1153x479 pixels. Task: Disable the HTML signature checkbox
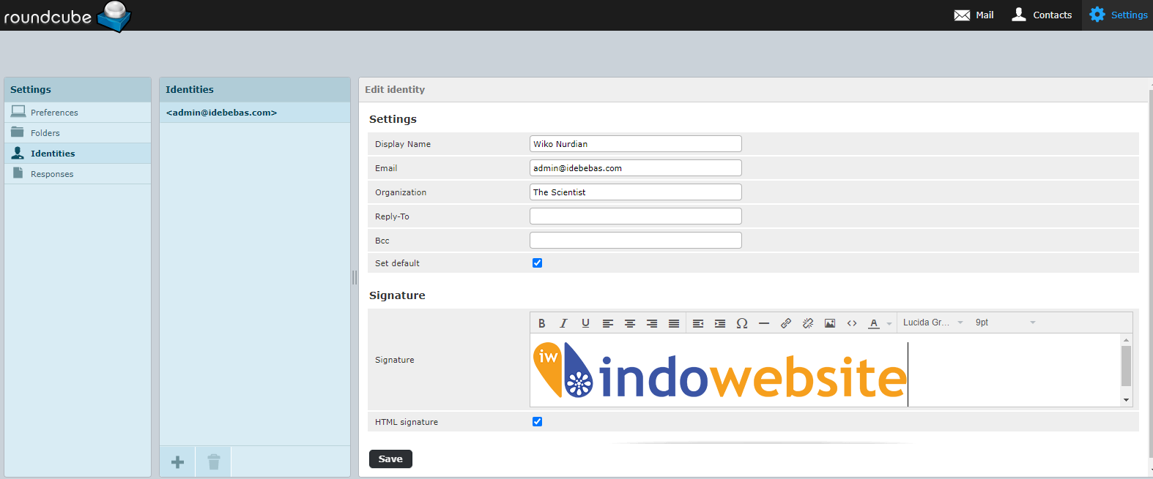[x=537, y=422]
